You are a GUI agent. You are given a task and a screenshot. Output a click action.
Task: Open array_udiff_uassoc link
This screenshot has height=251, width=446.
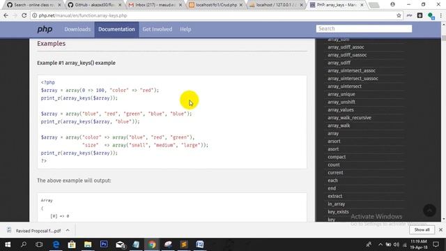(x=347, y=55)
